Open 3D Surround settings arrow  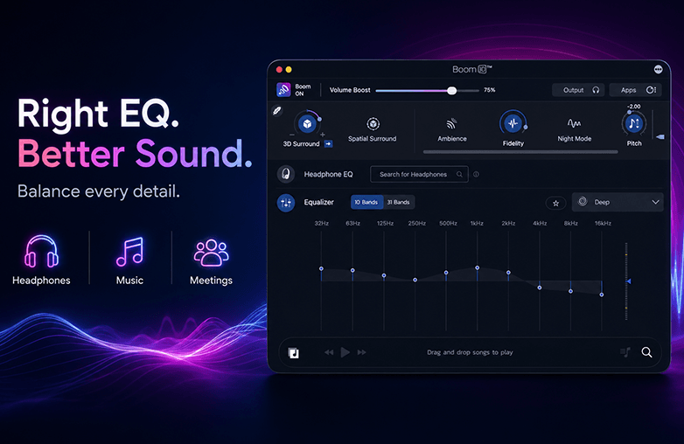coord(329,144)
